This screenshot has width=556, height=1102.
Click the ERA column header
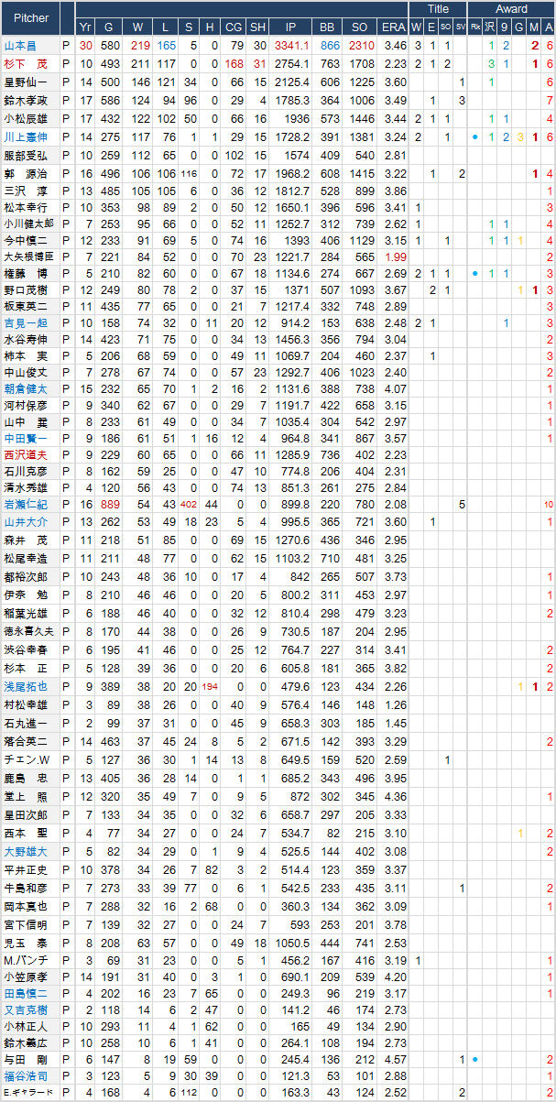pos(394,27)
